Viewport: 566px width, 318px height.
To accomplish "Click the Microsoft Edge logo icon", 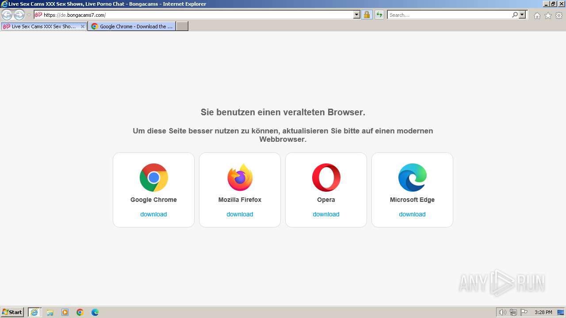I will [x=412, y=178].
